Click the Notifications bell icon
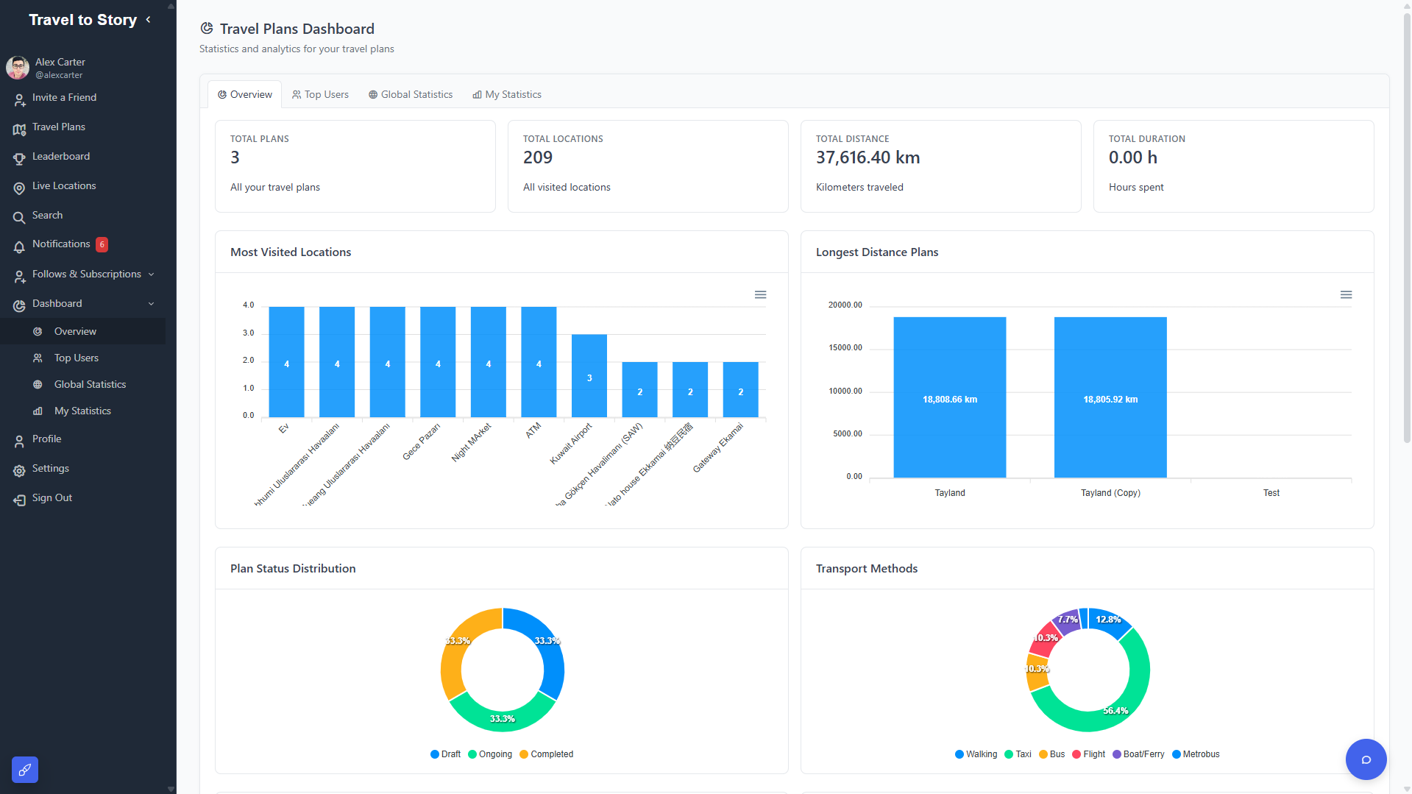This screenshot has height=794, width=1412. [19, 246]
